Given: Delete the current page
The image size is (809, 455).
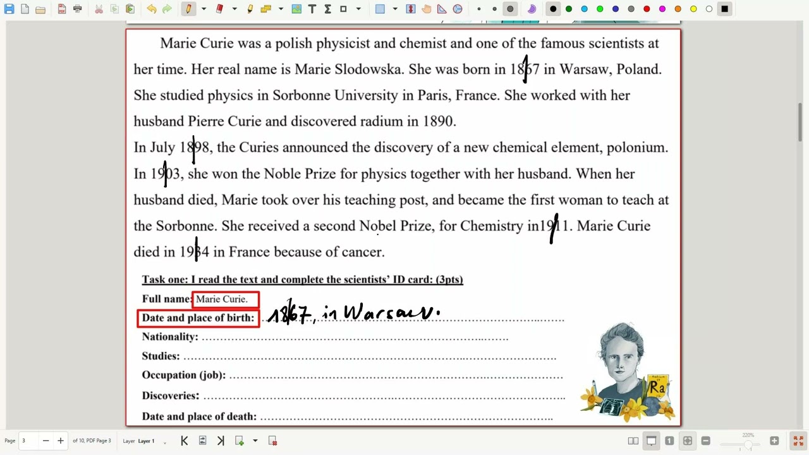Looking at the screenshot, I should pyautogui.click(x=273, y=440).
